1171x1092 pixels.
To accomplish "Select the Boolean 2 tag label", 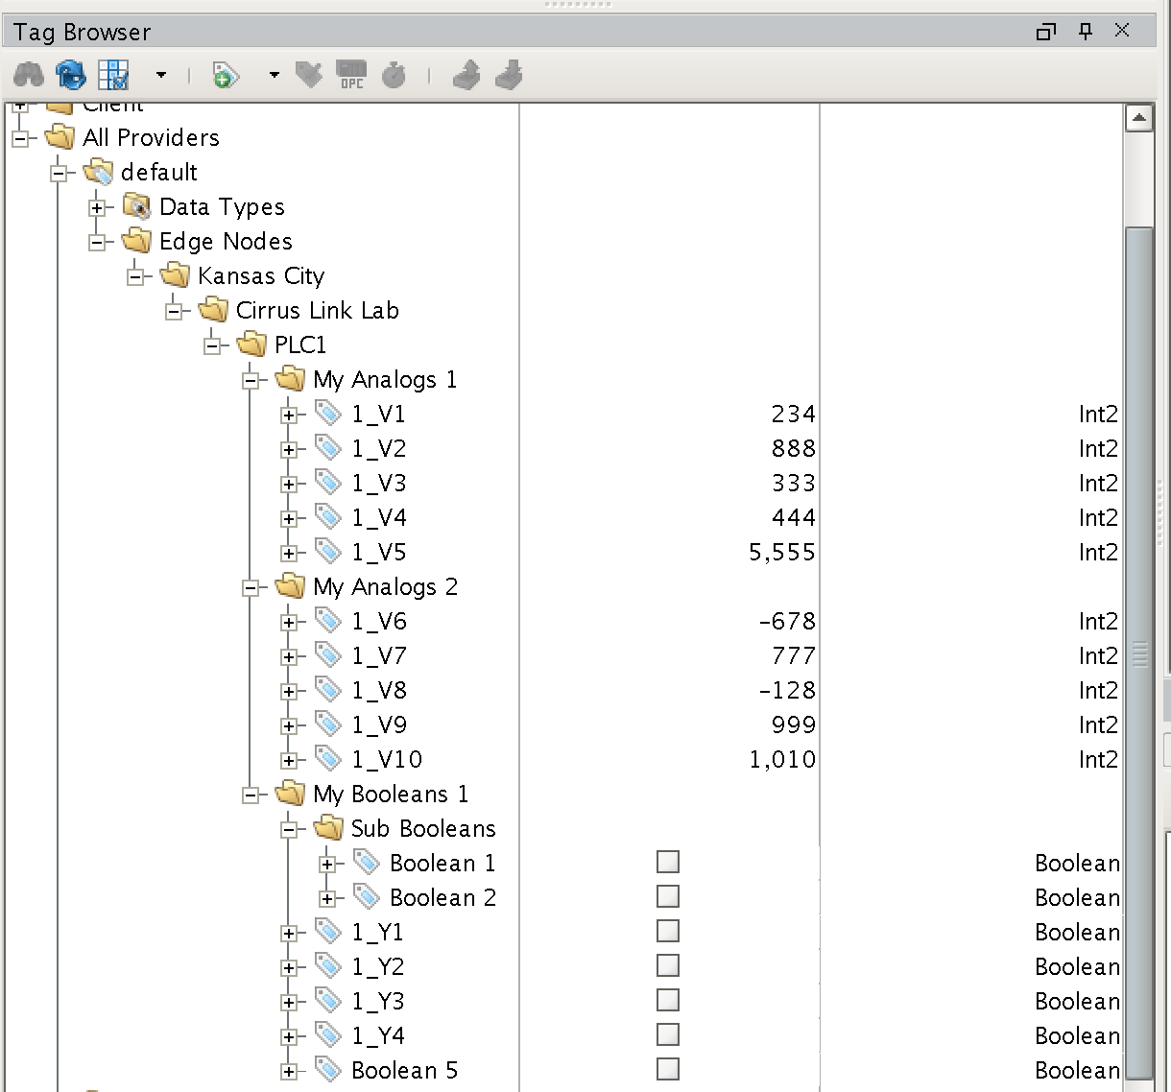I will point(442,897).
